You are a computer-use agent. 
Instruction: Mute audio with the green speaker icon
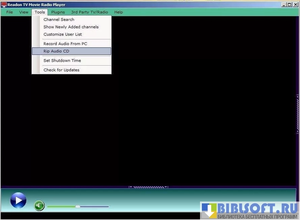(x=39, y=205)
